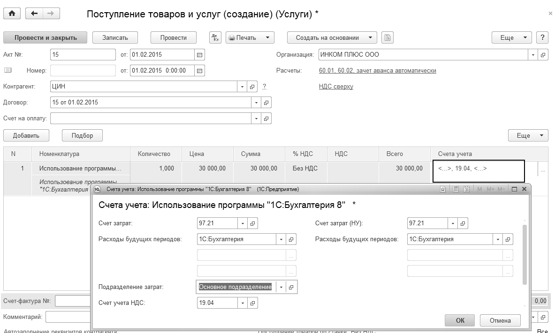Open the Расчеты 60.01, 60.02 link
Viewport: 555px width, 333px height.
click(377, 71)
